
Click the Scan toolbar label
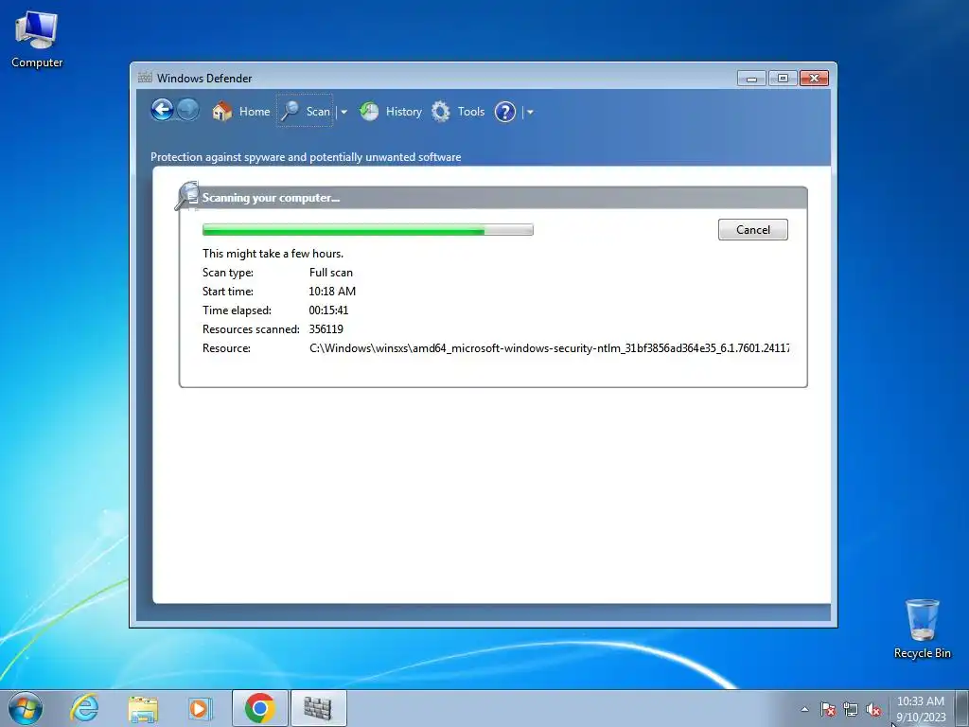coord(318,112)
